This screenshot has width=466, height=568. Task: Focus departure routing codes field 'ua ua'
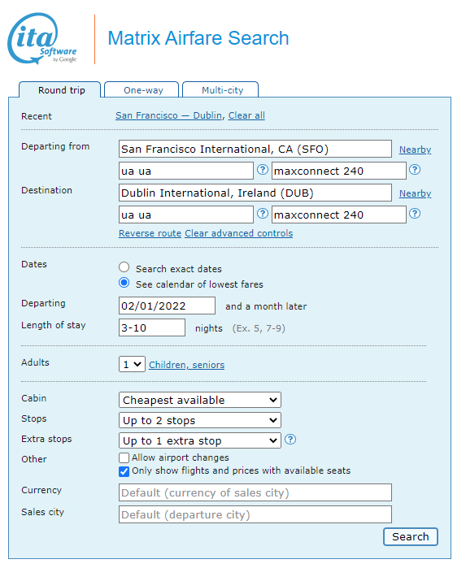point(186,171)
